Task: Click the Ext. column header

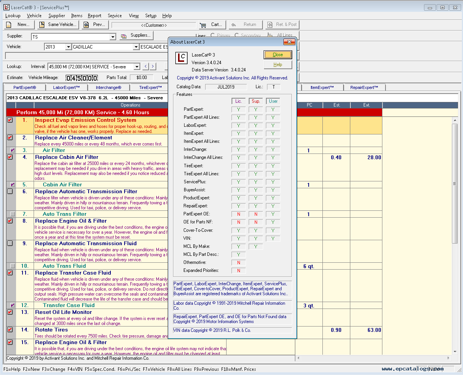Action: click(x=366, y=105)
